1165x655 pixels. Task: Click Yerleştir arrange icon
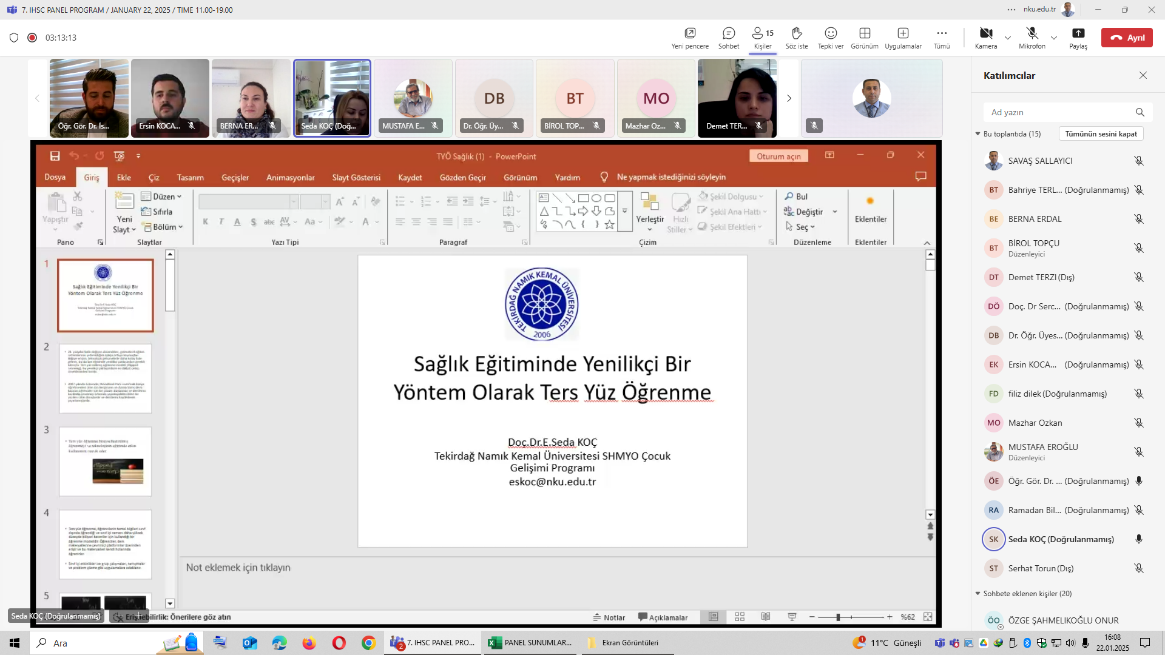pos(650,212)
